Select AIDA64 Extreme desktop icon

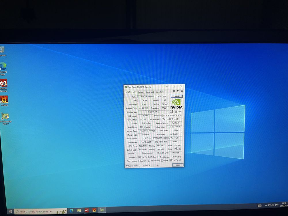(4, 86)
